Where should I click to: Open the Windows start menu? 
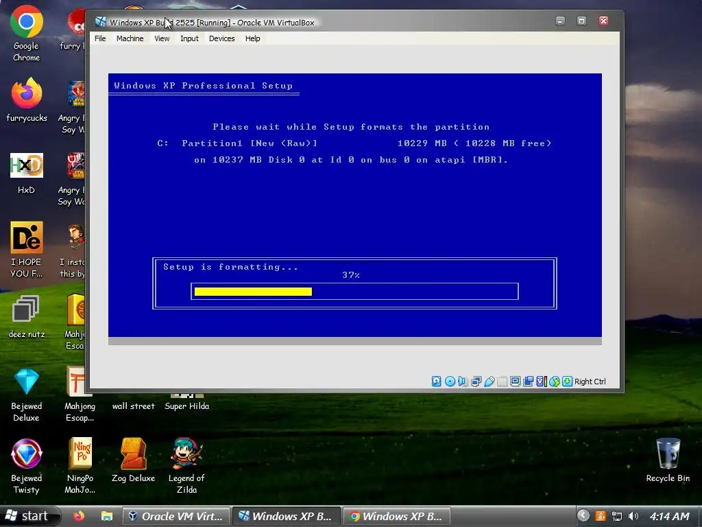(x=29, y=516)
